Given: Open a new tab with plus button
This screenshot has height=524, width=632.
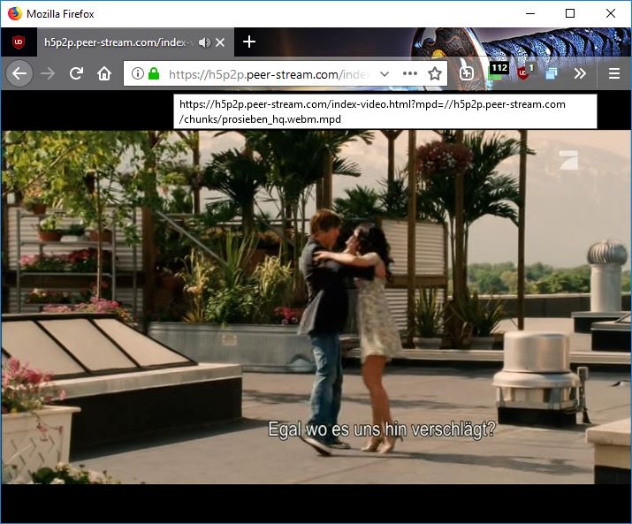Looking at the screenshot, I should click(x=249, y=42).
